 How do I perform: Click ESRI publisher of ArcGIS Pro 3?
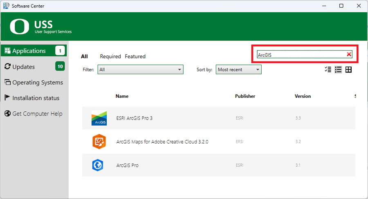tap(239, 118)
